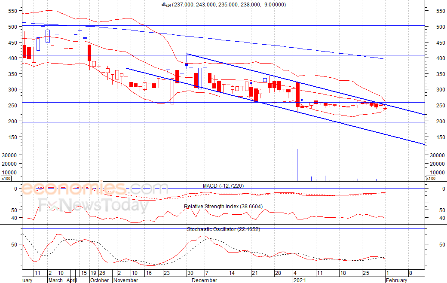This screenshot has height=283, width=447.
Task: Select the February month label on time axis
Action: 396,280
